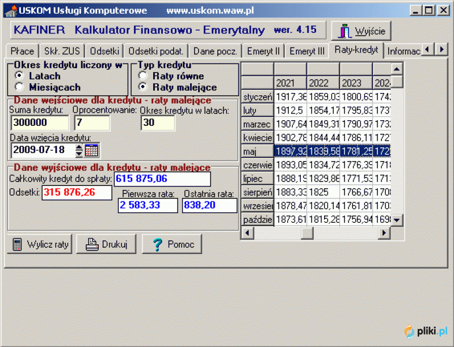Click cell 1761,81 in wrzesień row
The height and width of the screenshot is (347, 454).
coord(356,206)
